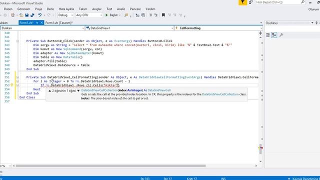
Task: Click the horizontal scrollbar thumb
Action: click(x=110, y=165)
